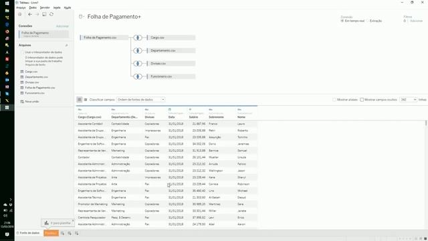428x241 pixels.
Task: Select the Cargo.csv table on the join canvas
Action: [x=171, y=37]
